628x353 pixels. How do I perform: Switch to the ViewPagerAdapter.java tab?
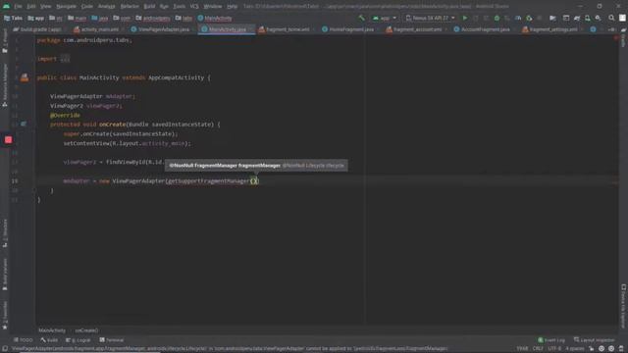click(x=161, y=29)
